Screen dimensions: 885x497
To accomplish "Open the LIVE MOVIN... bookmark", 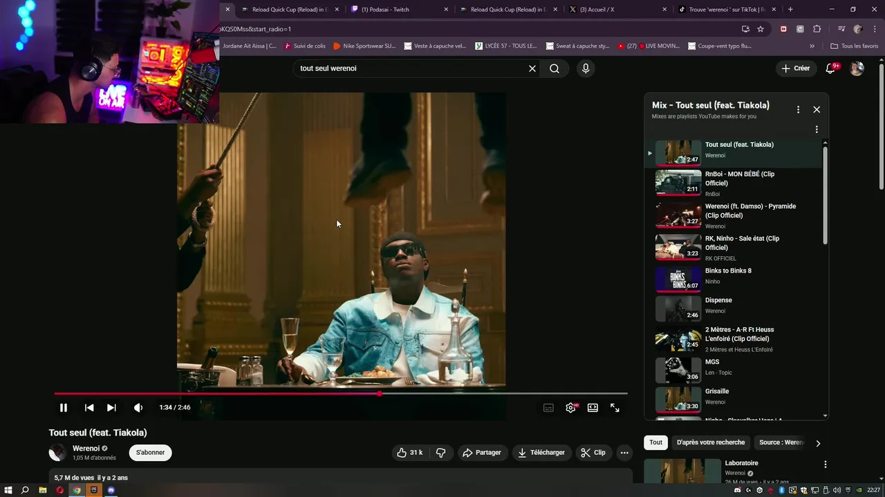I will (648, 46).
